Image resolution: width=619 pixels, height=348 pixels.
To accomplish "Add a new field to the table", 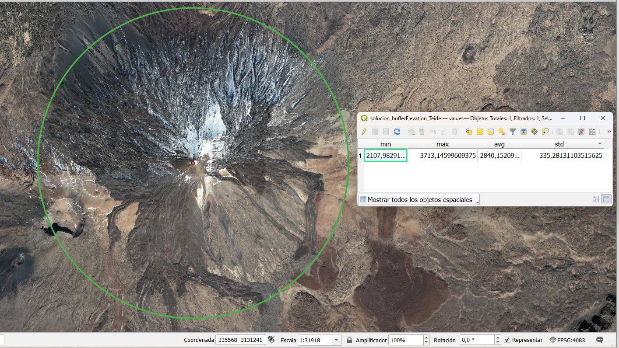I will (559, 132).
